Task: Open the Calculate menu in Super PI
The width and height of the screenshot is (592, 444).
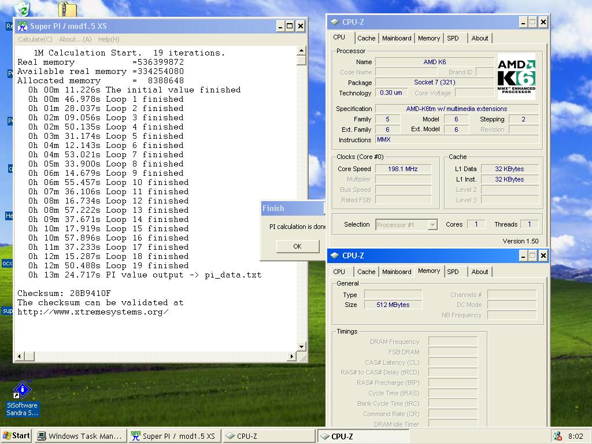Action: [x=35, y=39]
